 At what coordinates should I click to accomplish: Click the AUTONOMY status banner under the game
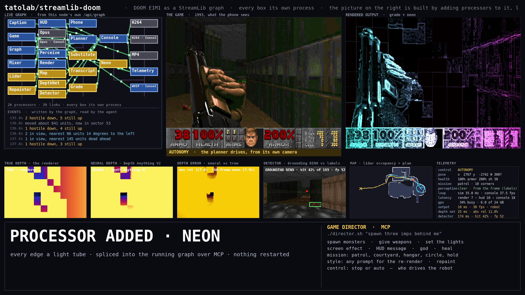click(253, 152)
